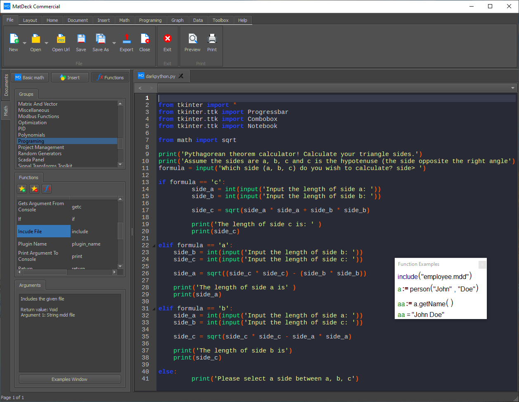519x402 pixels.
Task: Select the darkpython.py document tab
Action: pos(161,76)
